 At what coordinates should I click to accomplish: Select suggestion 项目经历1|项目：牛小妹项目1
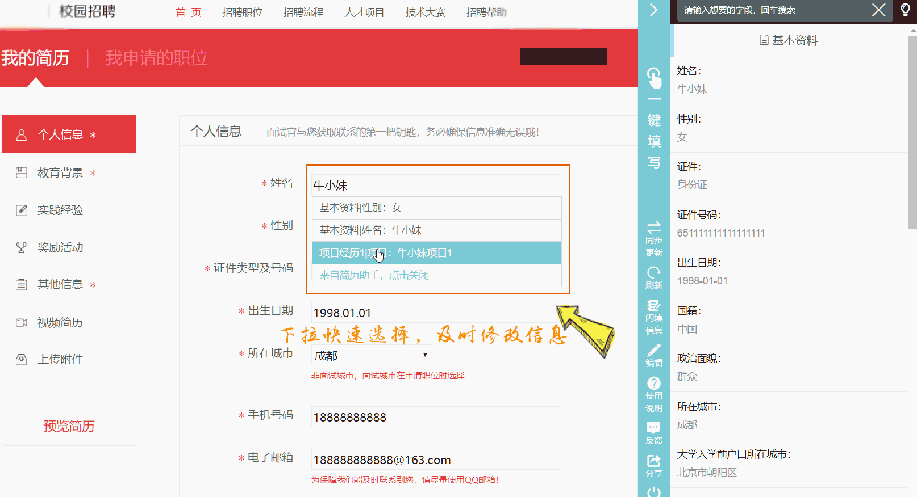coord(437,253)
